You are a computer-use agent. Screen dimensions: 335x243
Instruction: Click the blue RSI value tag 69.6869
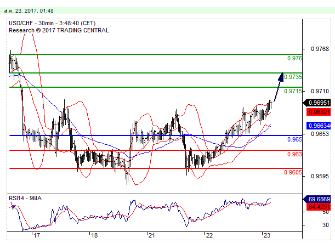tap(317, 199)
